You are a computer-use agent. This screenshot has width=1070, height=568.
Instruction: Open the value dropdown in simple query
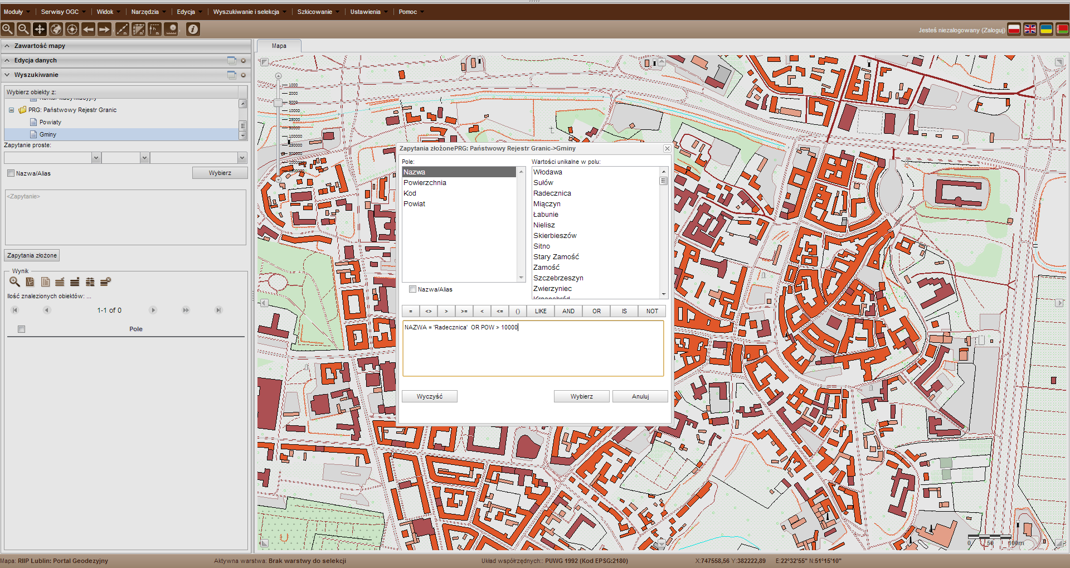(x=242, y=158)
